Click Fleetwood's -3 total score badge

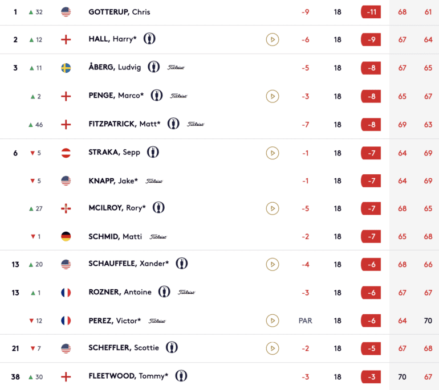(371, 377)
